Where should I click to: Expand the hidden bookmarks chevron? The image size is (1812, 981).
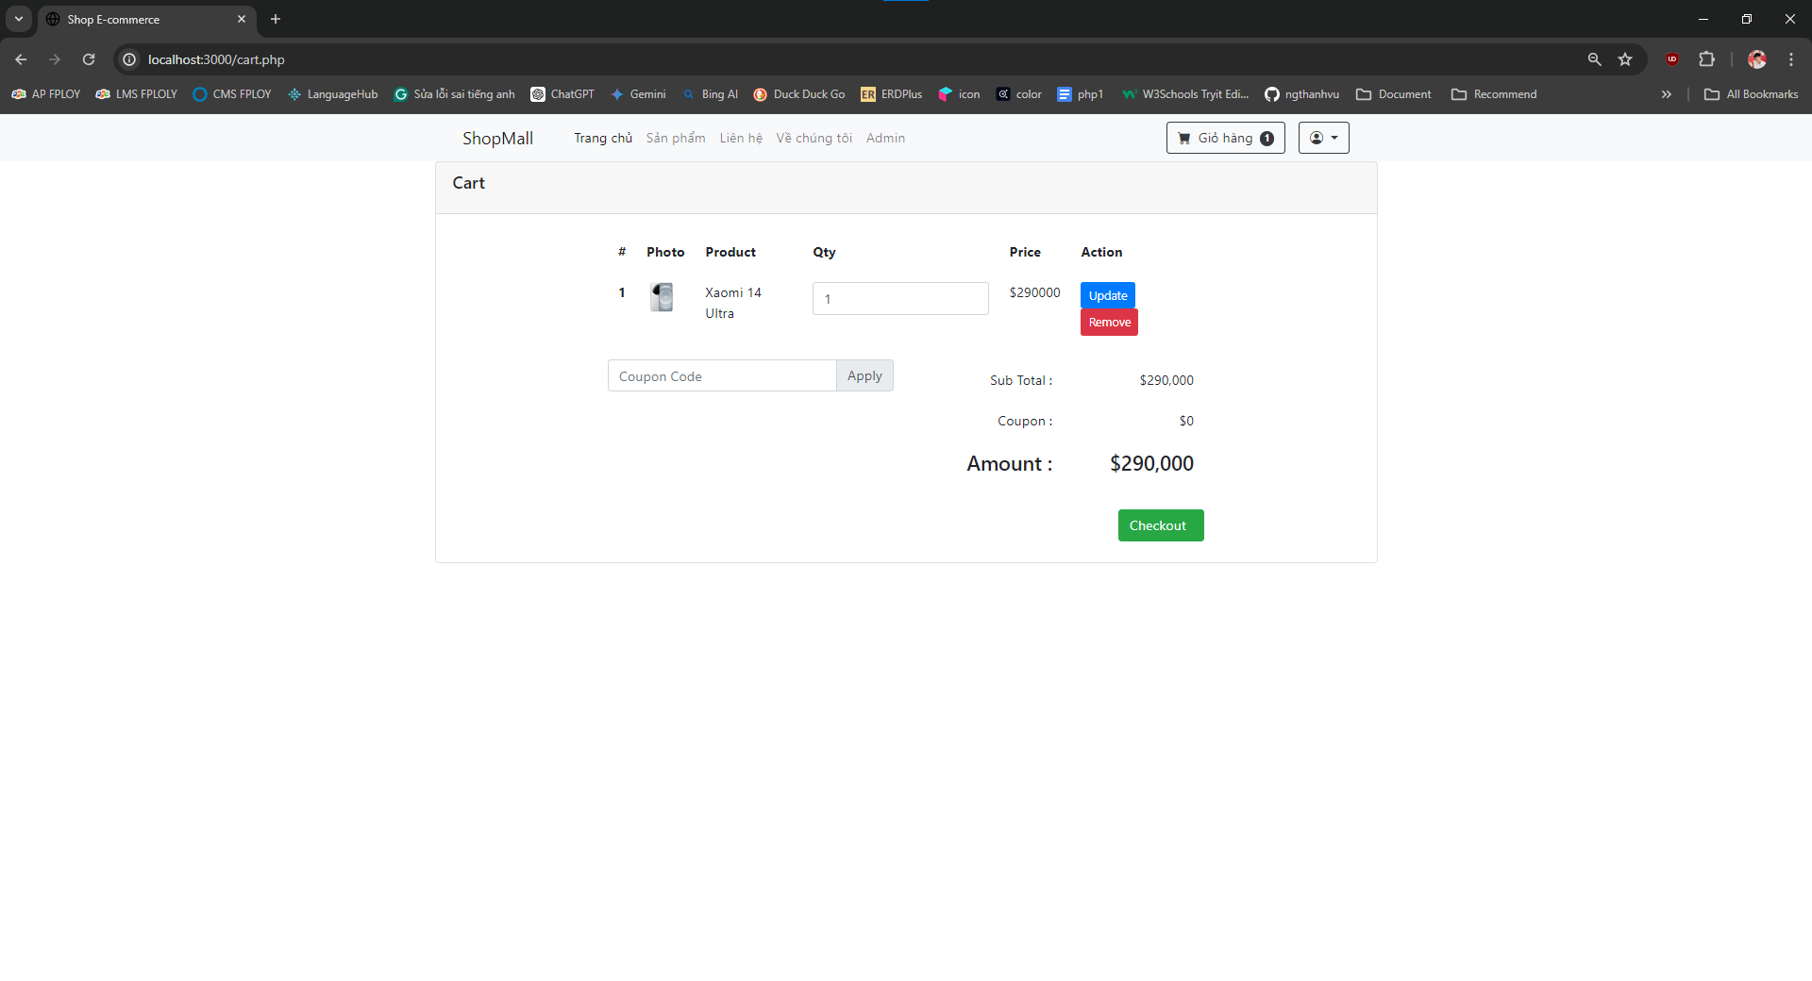(1666, 94)
